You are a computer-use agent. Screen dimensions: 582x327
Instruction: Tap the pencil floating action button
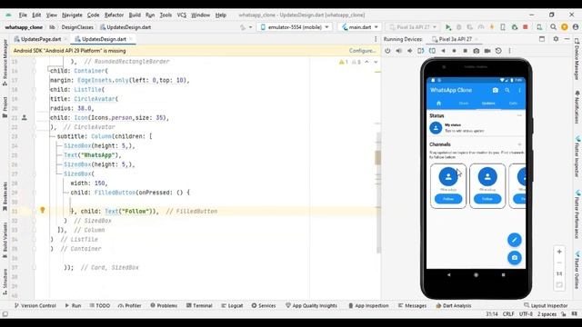pos(514,240)
